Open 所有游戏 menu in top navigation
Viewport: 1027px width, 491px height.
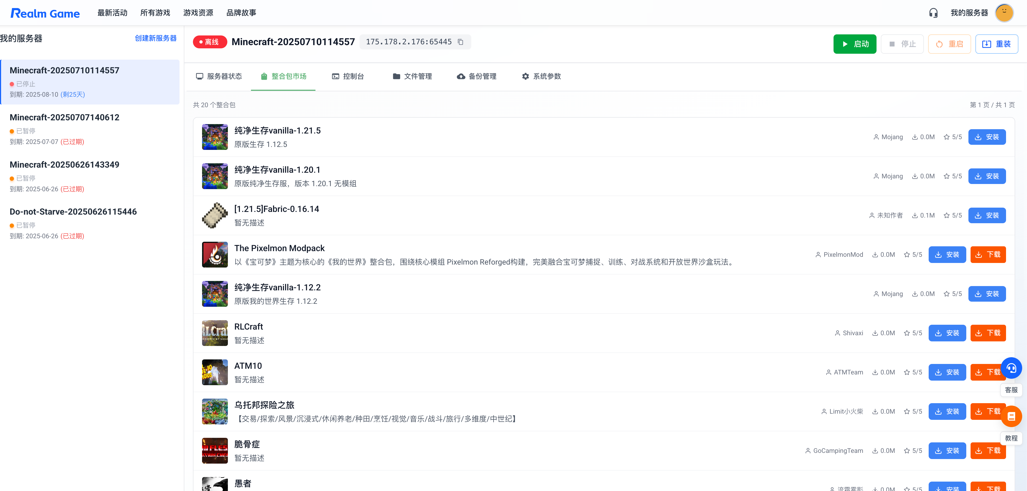click(155, 13)
